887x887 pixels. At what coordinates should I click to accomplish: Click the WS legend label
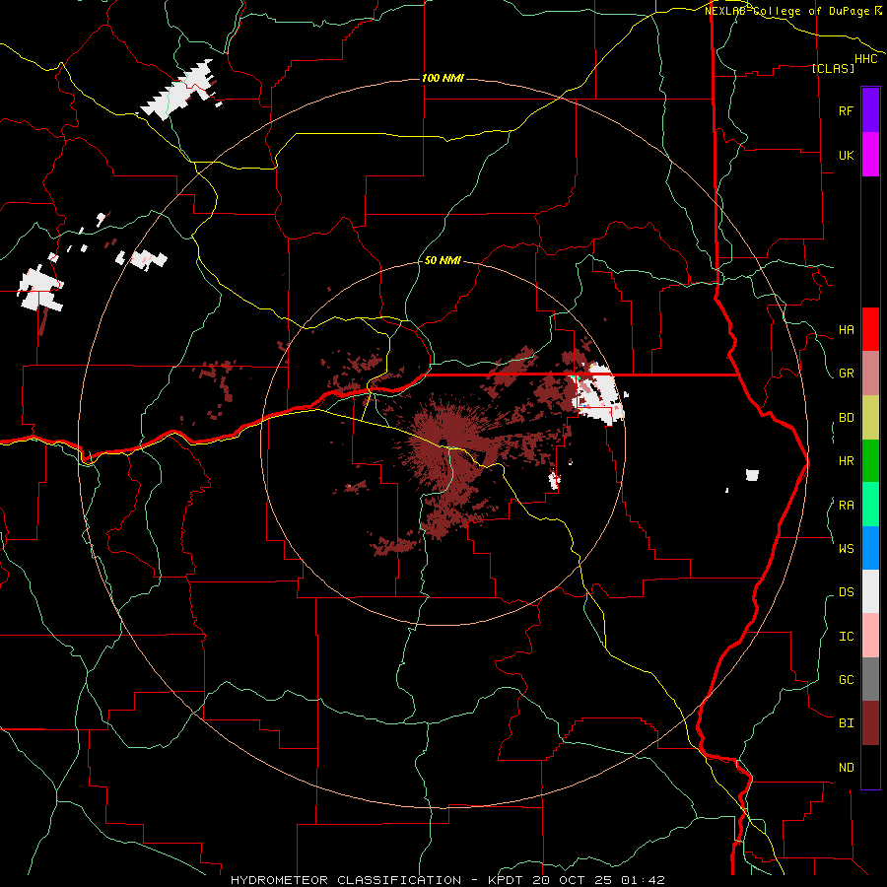(x=846, y=549)
